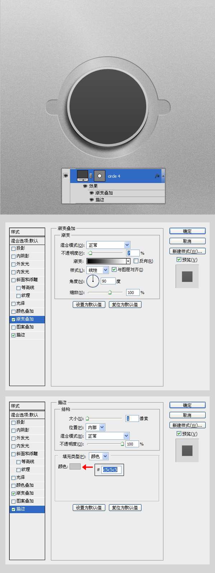Click 复位为默认值 in Stroke dialog
Image resolution: width=215 pixels, height=573 pixels.
point(125,507)
